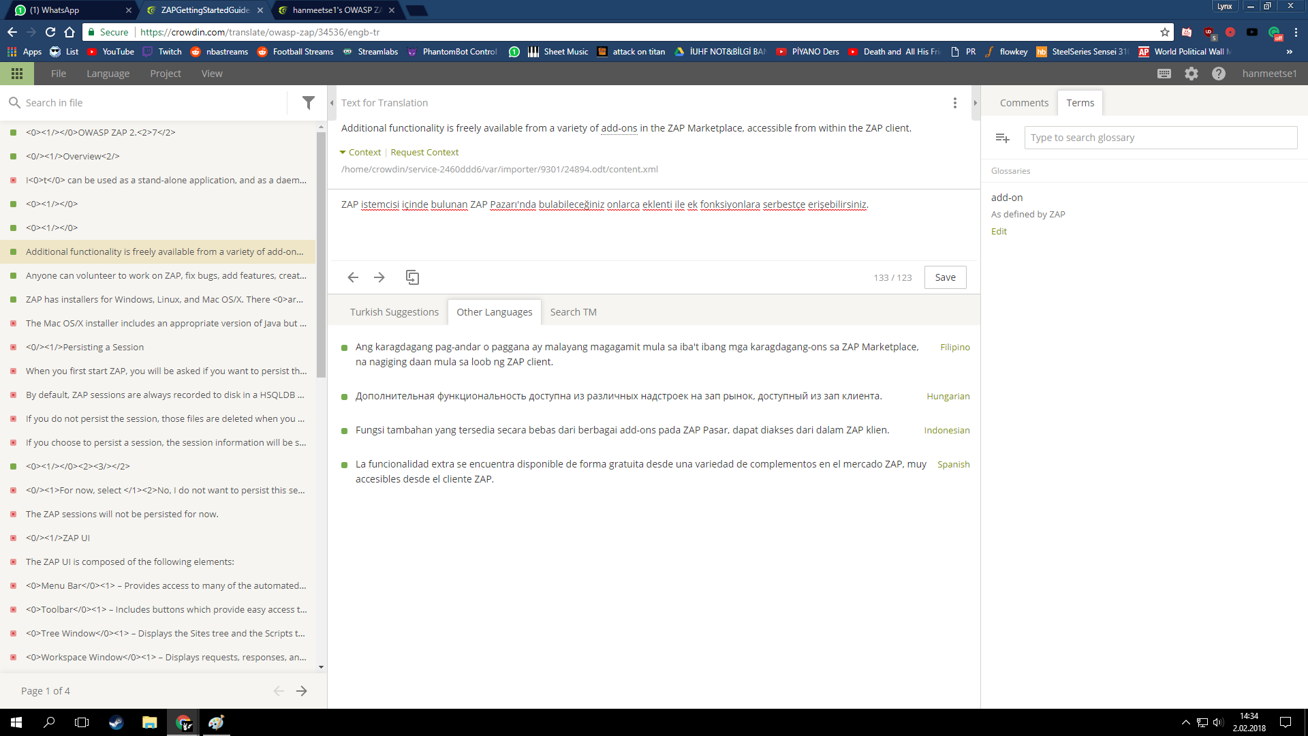Bookmark this page with star icon

click(1165, 32)
